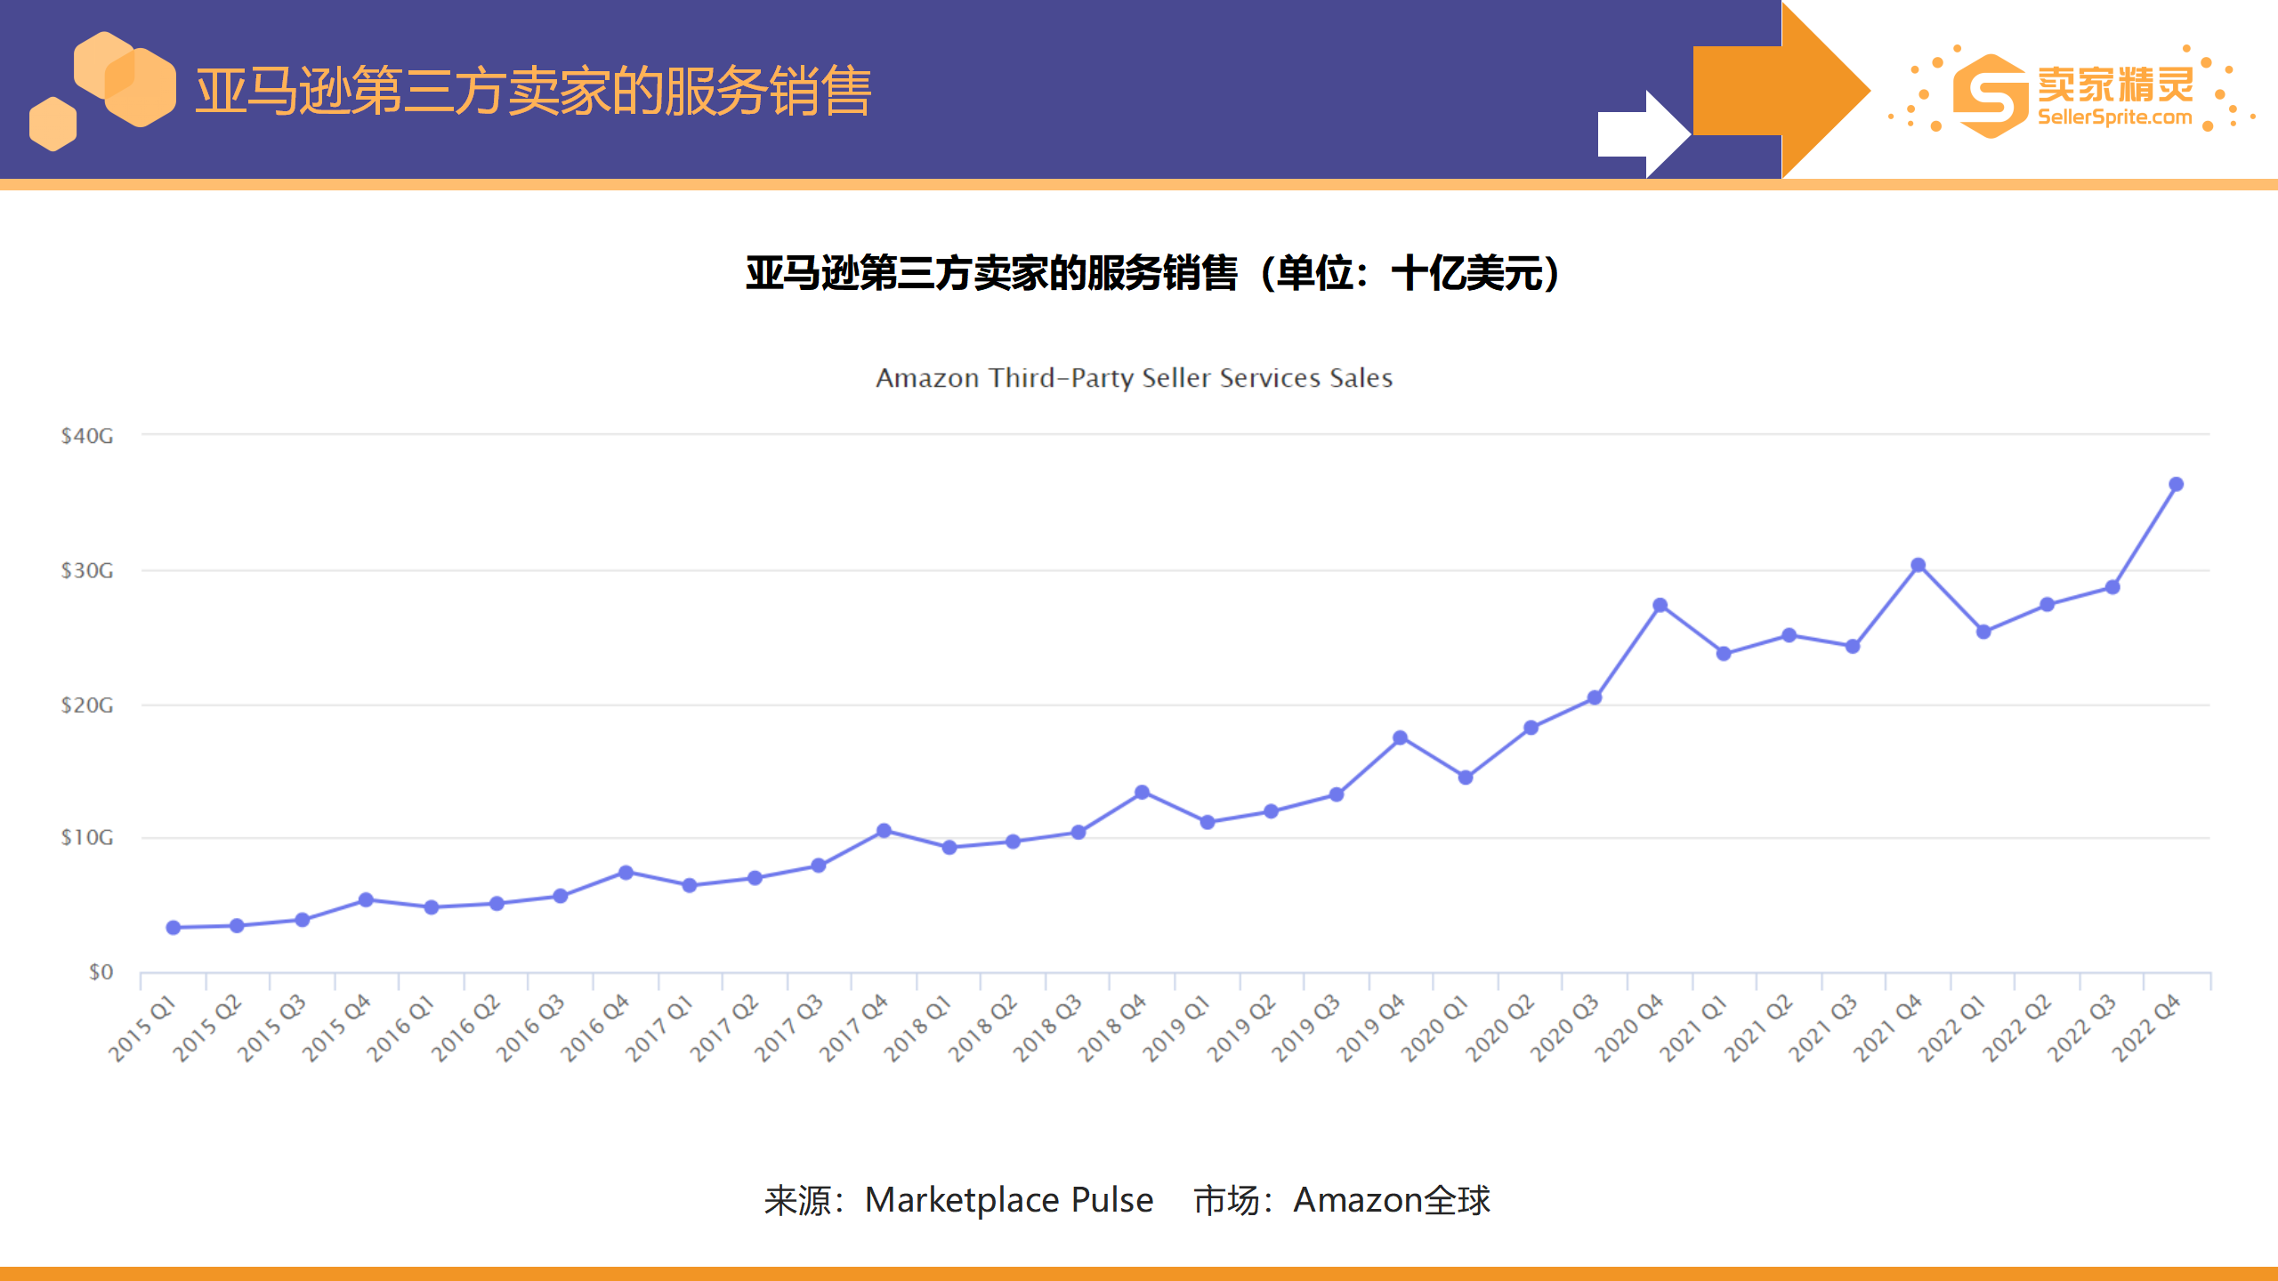Click the chart title Amazon Third-Party Seller Services Sales
This screenshot has height=1281, width=2278.
coord(1135,378)
